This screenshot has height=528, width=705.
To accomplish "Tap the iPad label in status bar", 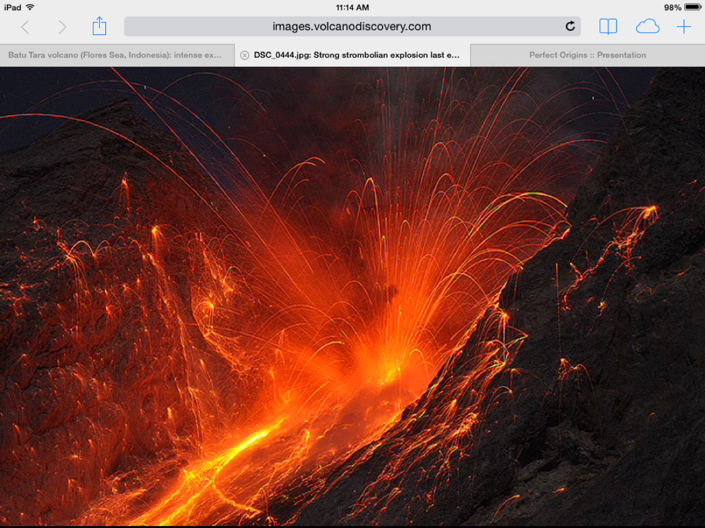I will [13, 8].
